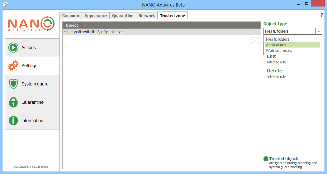Open the Quarantine sidebar label
The image size is (327, 174).
coord(32,102)
